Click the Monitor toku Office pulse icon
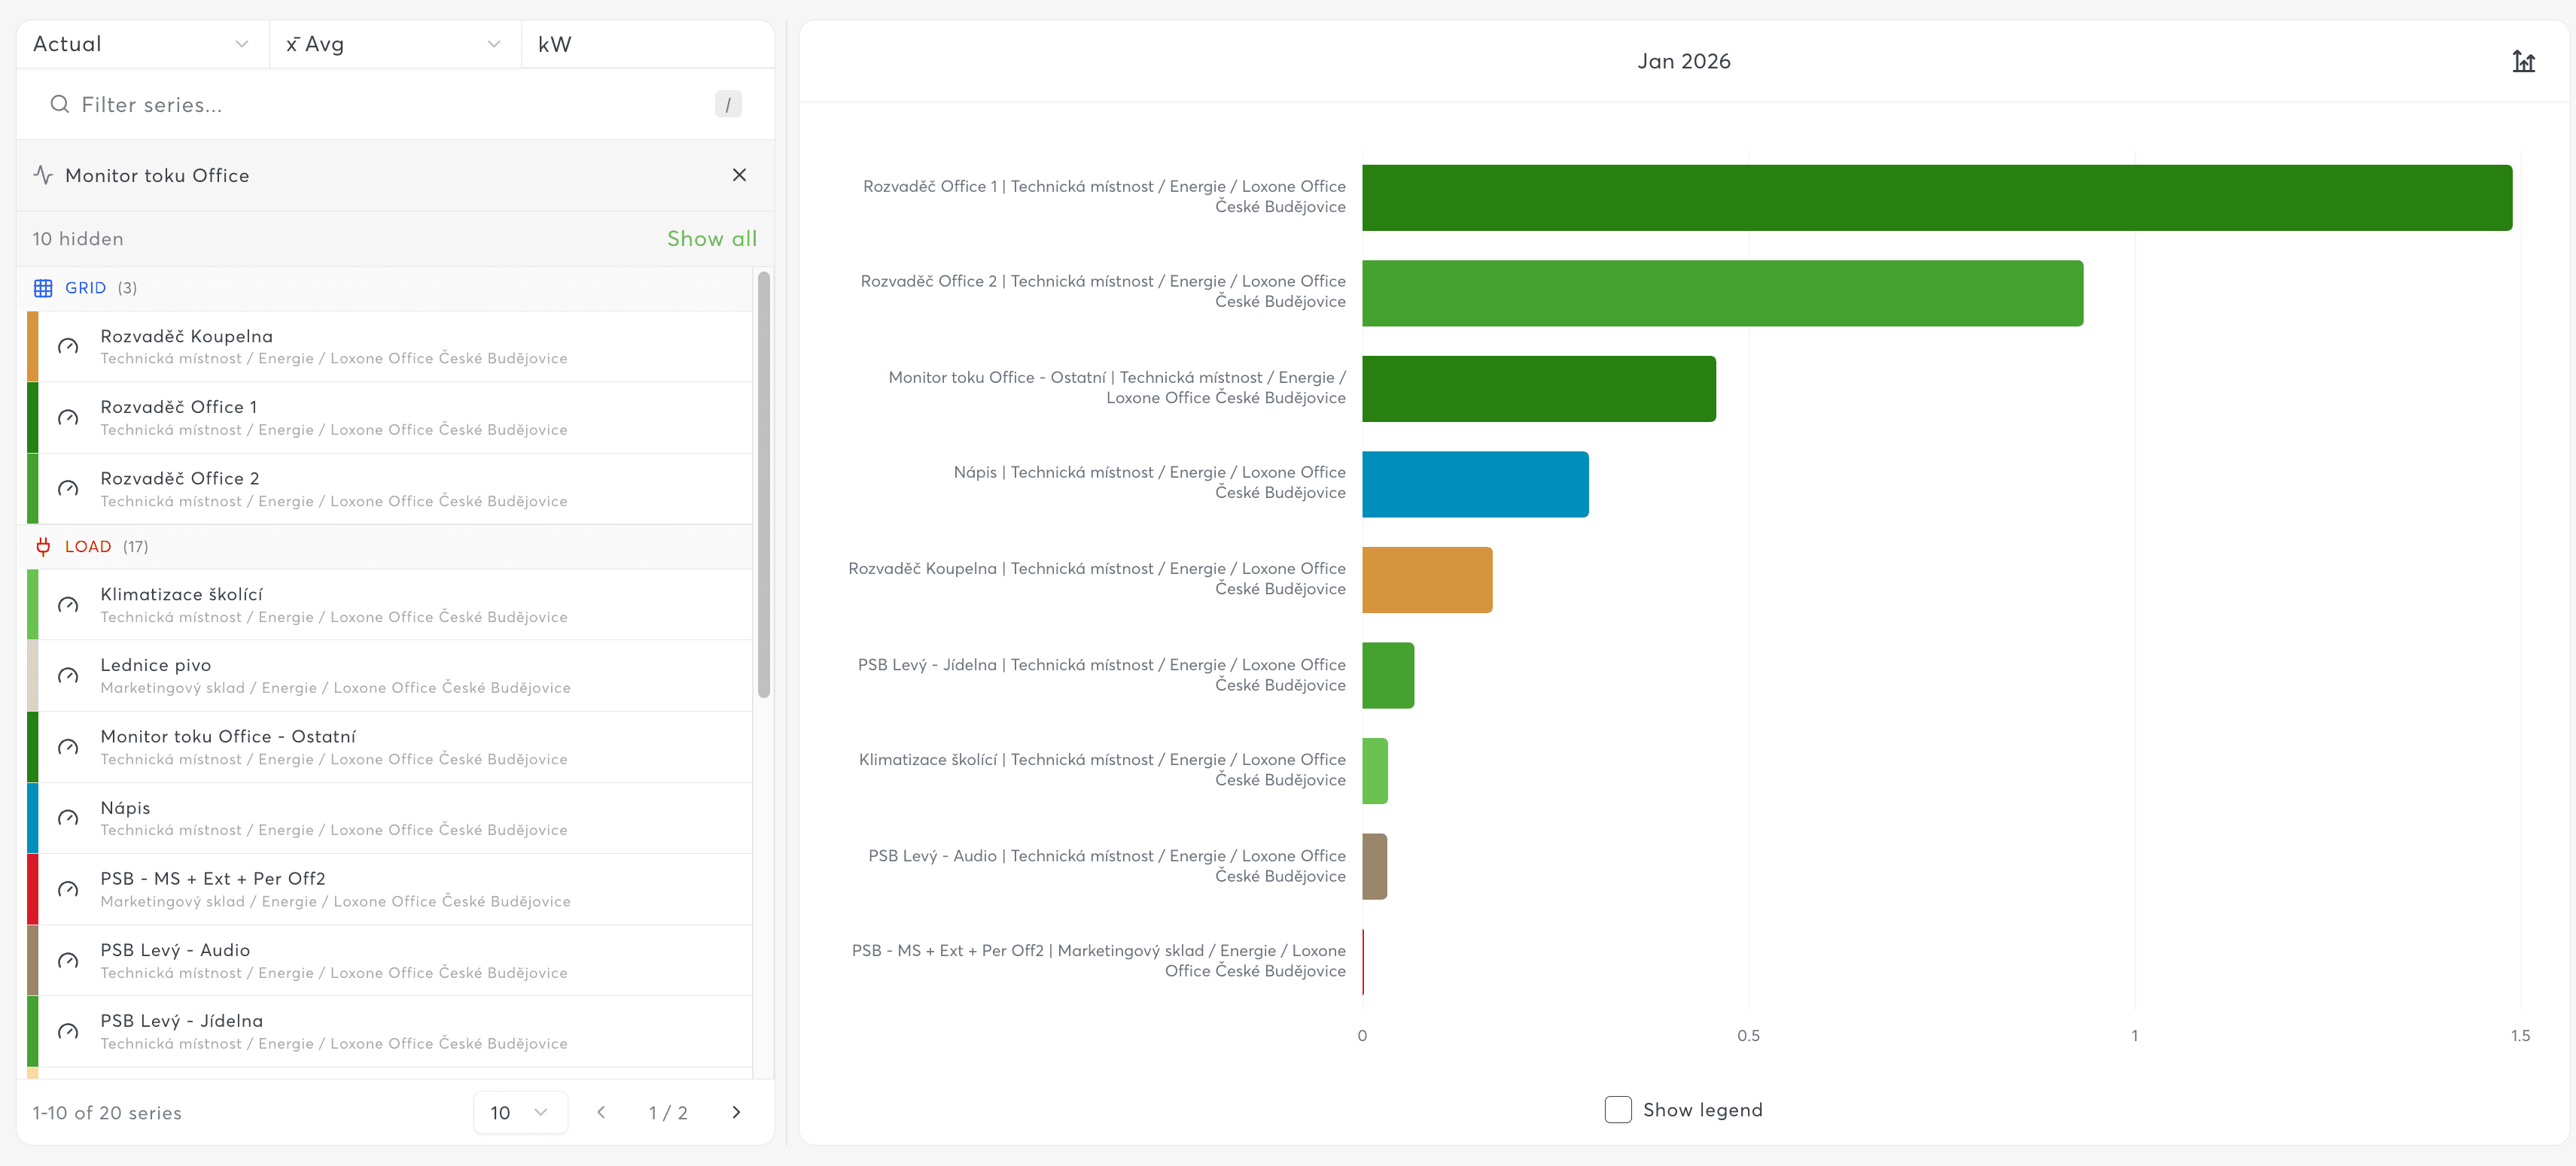 click(x=43, y=175)
